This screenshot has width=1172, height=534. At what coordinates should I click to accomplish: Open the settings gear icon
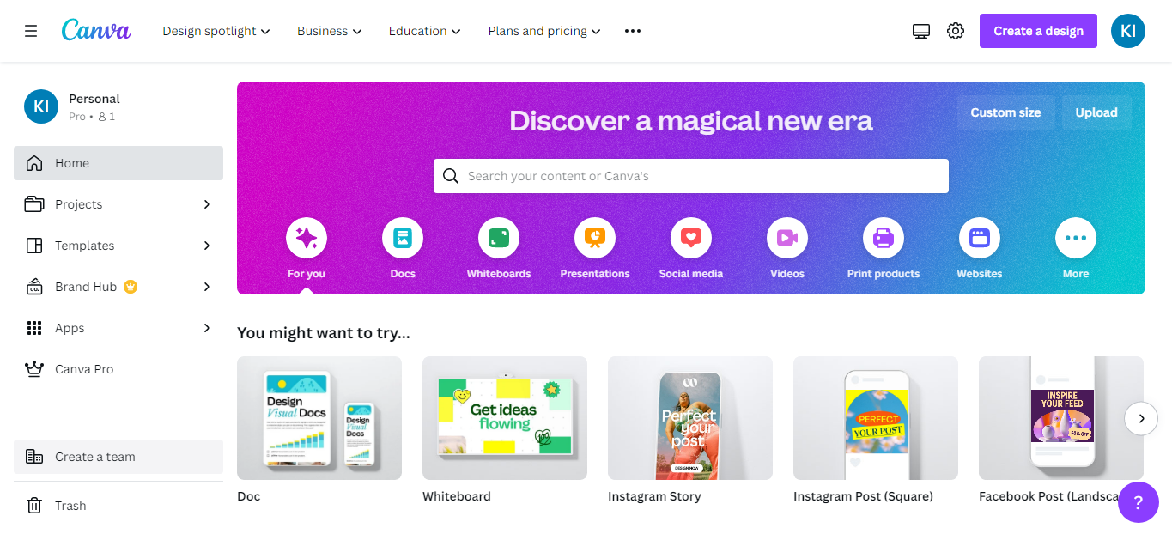click(x=956, y=31)
